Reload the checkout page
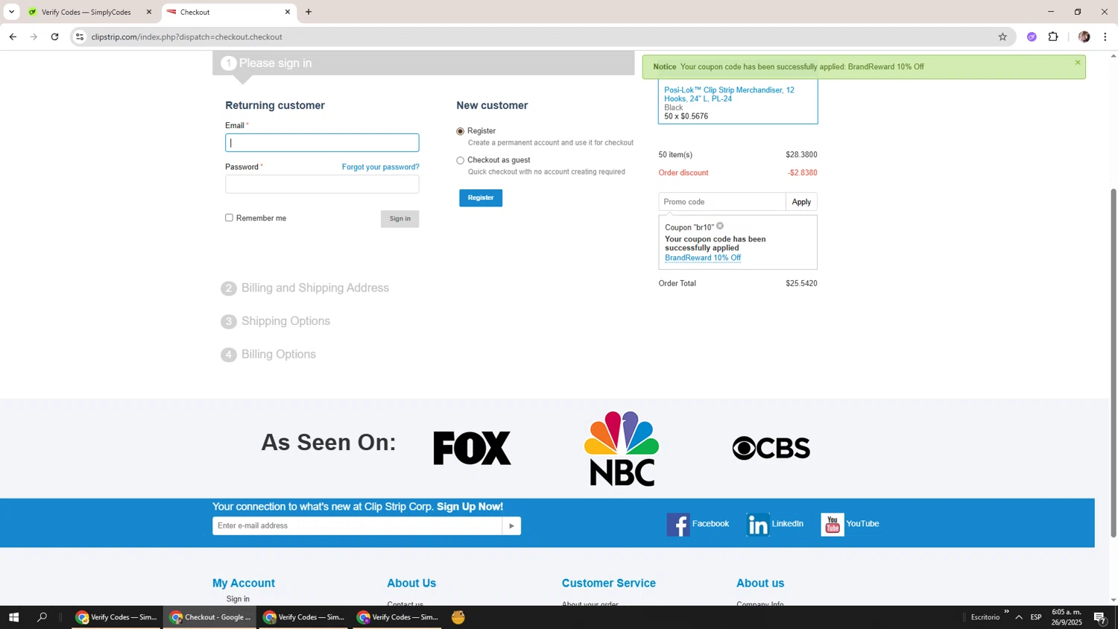 click(x=54, y=37)
